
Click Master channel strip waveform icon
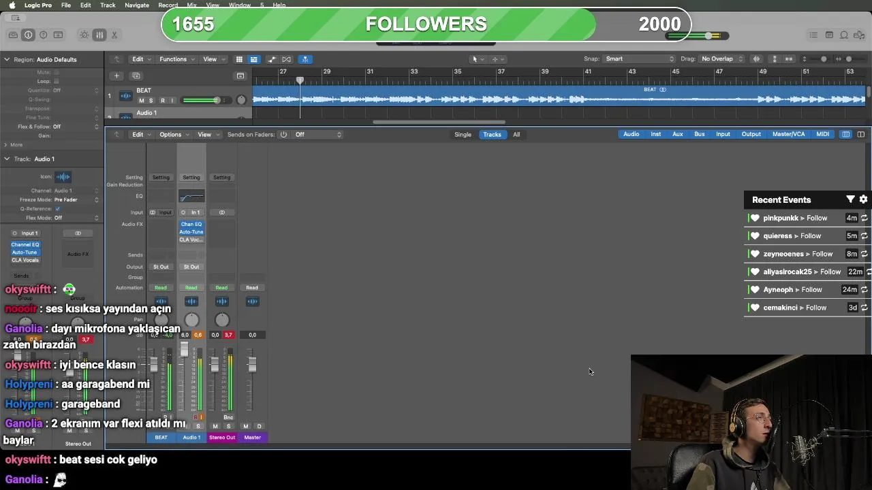point(252,301)
